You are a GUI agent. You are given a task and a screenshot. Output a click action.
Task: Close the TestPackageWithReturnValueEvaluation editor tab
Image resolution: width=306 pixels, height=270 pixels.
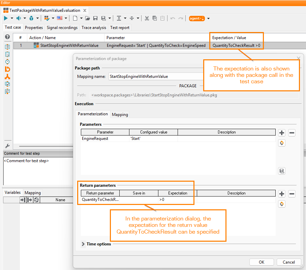coord(85,10)
